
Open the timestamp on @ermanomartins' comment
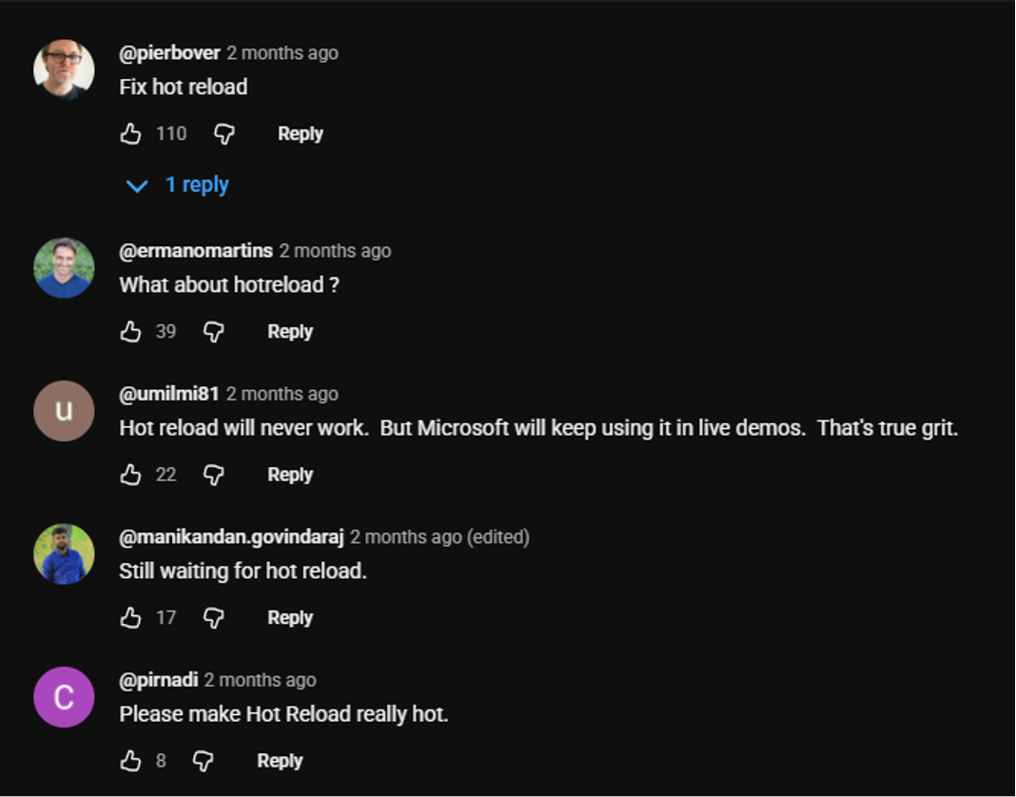coord(335,250)
